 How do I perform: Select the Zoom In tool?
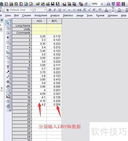tap(8, 28)
